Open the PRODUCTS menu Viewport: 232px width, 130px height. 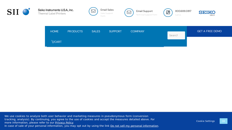(75, 31)
